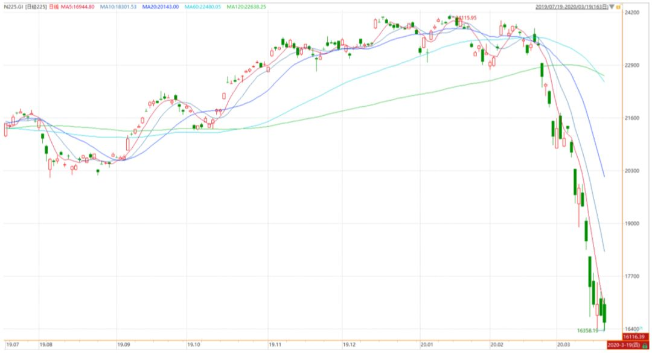The height and width of the screenshot is (353, 652).
Task: Click the small yellow square icon
Action: 618,7
